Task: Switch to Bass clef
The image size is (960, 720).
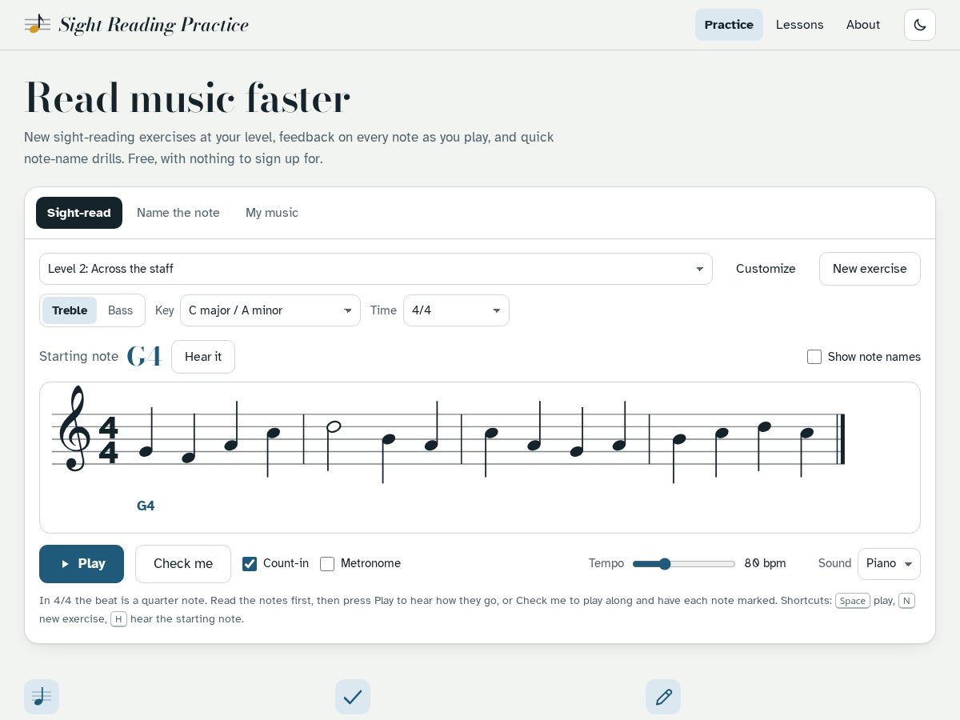Action: 120,310
